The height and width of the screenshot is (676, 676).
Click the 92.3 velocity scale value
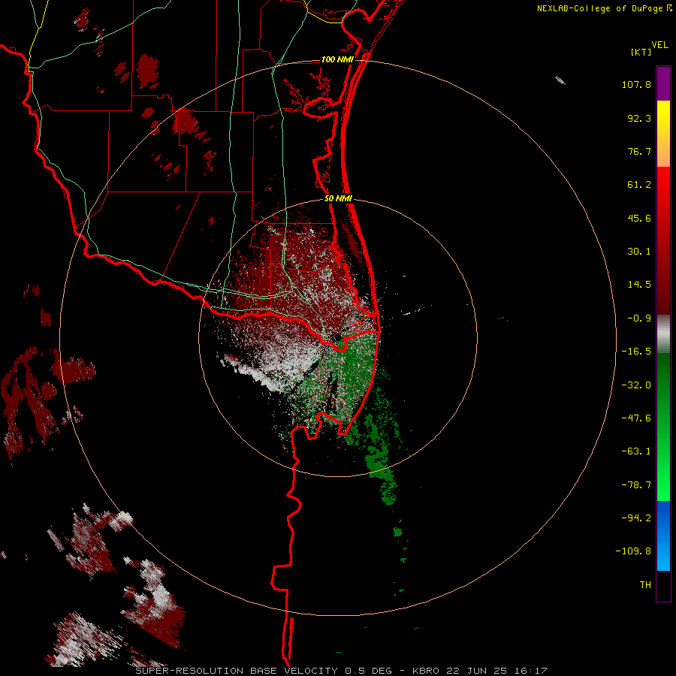[639, 118]
